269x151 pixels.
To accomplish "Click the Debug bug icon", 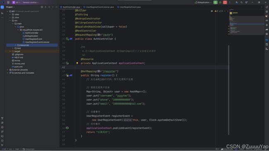I will coord(220,2).
